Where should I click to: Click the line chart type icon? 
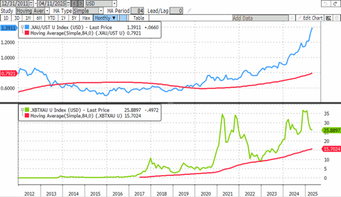(x=123, y=18)
